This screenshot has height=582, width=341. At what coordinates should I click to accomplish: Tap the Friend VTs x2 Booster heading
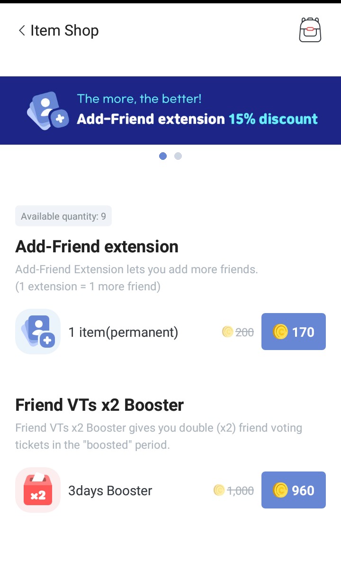[99, 405]
